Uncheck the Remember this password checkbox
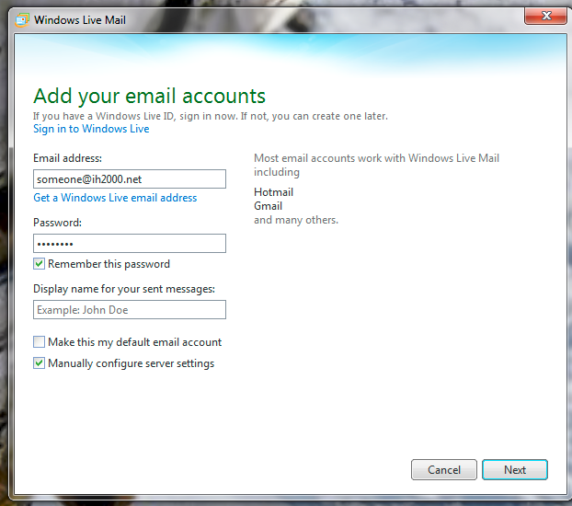572x506 pixels. tap(39, 264)
